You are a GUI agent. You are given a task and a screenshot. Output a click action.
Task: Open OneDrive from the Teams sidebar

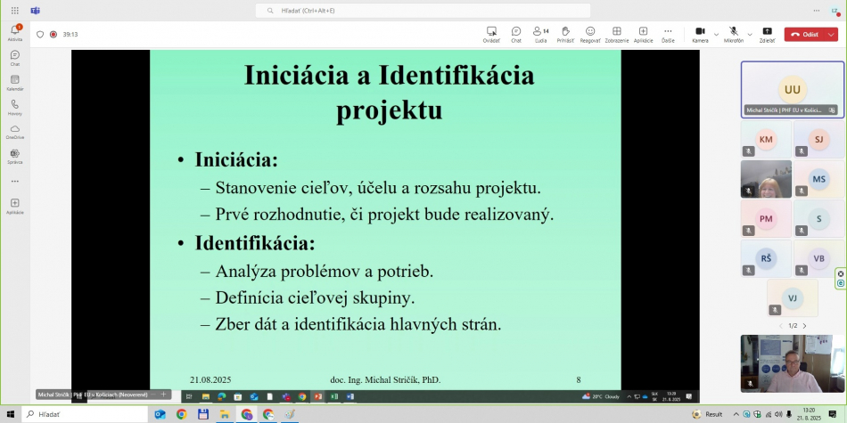tap(14, 131)
